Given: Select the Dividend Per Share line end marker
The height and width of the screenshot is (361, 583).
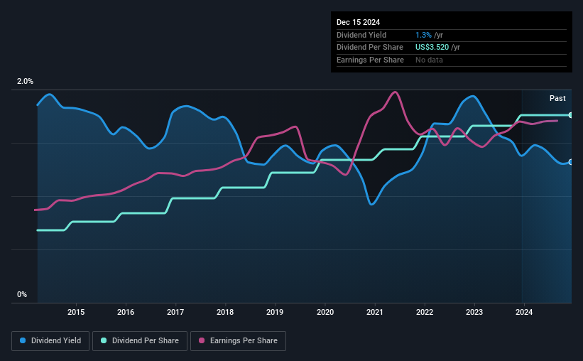Looking at the screenshot, I should pos(571,115).
